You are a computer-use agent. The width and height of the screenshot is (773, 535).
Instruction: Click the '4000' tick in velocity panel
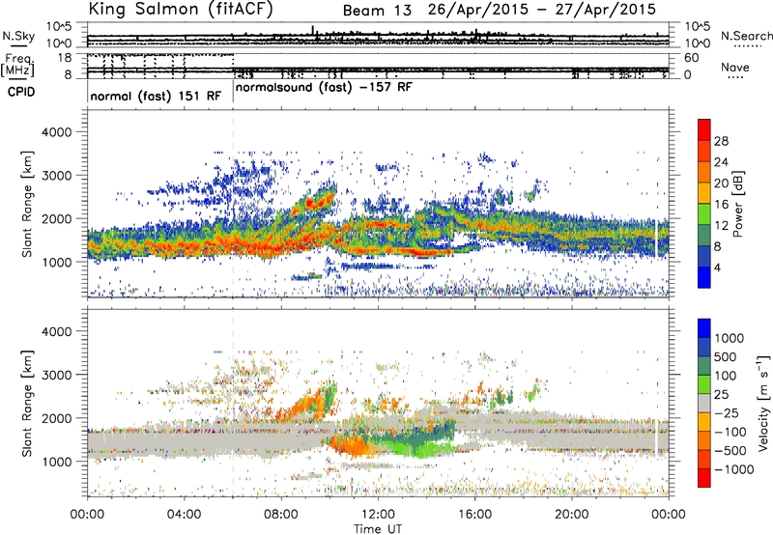tap(56, 331)
